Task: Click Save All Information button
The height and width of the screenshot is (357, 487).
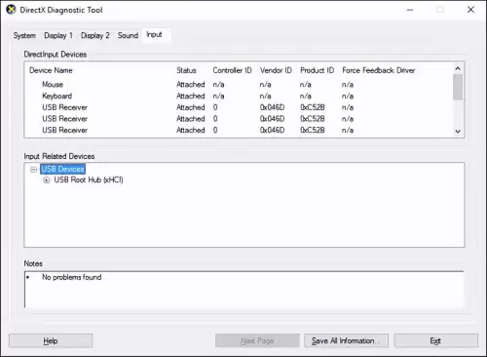Action: point(346,340)
